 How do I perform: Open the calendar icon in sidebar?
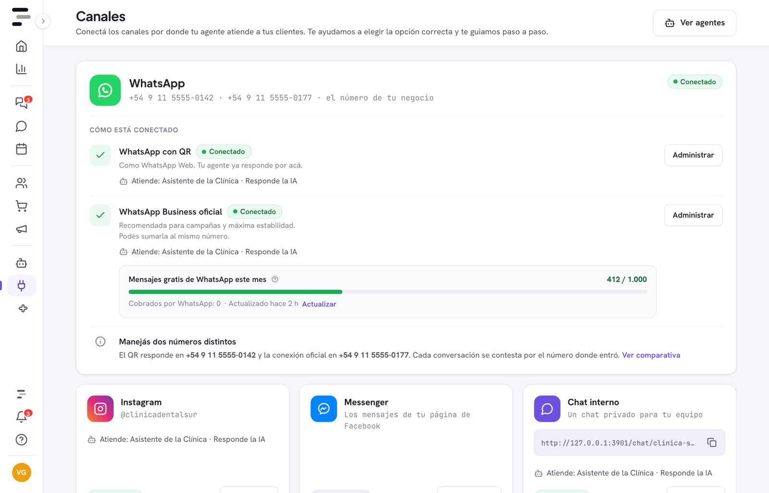pos(21,149)
